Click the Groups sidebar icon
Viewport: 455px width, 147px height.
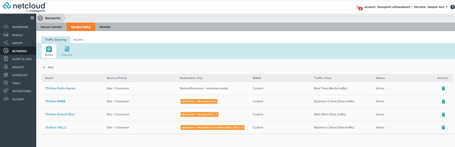tap(6, 43)
